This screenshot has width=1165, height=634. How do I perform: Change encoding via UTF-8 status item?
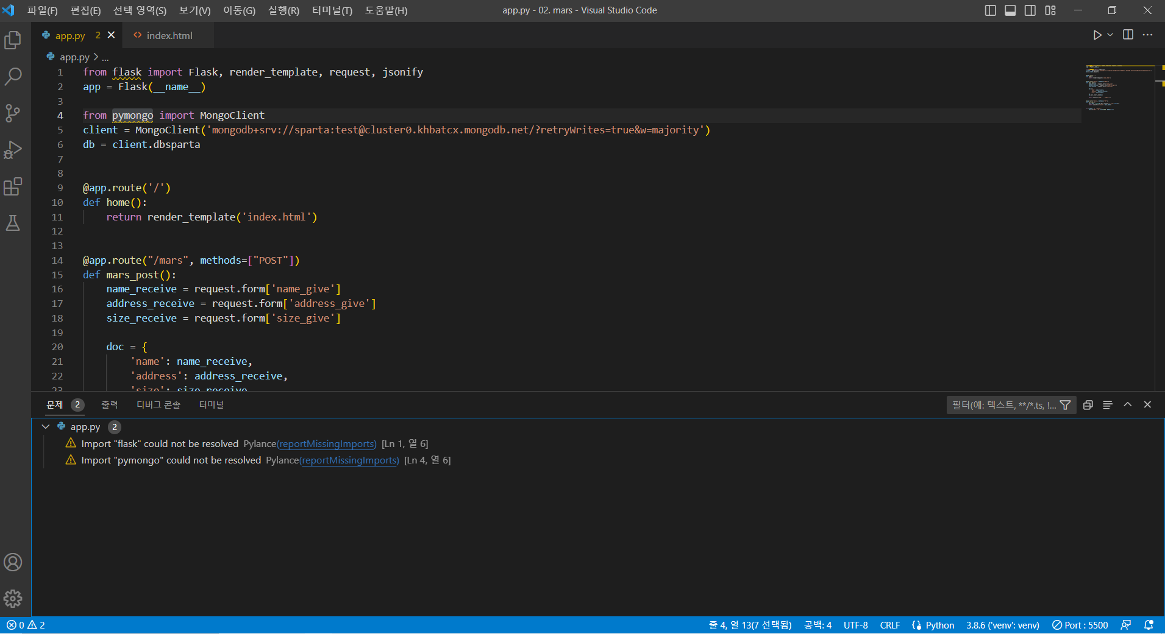click(x=855, y=625)
